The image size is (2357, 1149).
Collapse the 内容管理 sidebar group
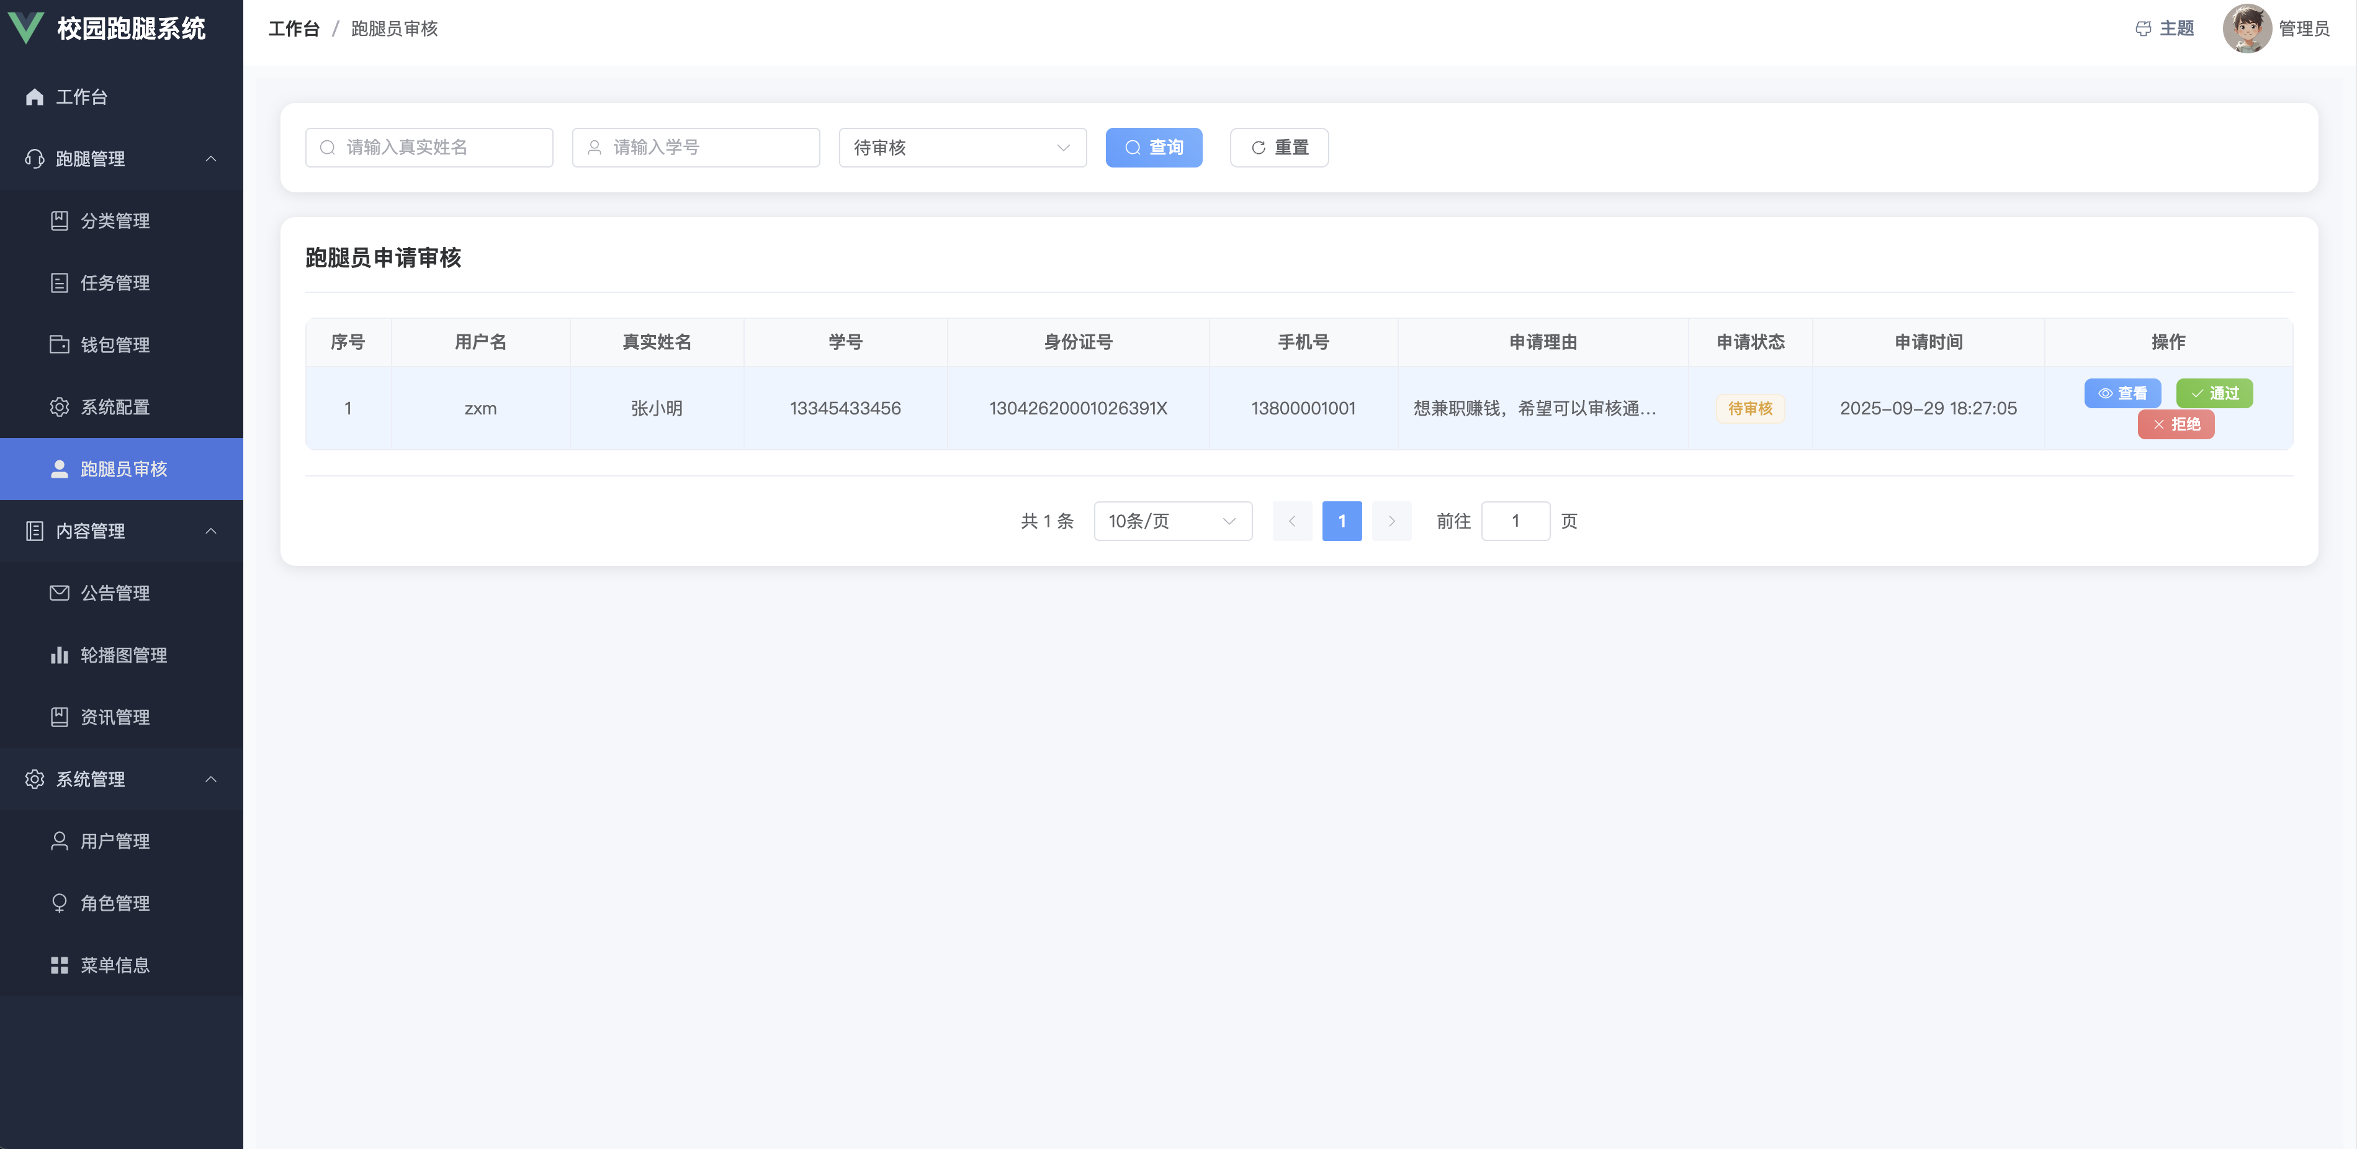tap(212, 530)
